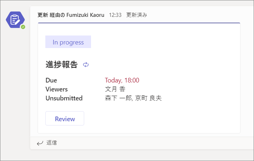
Task: Click the 12:33 message timestamp
Action: click(115, 15)
